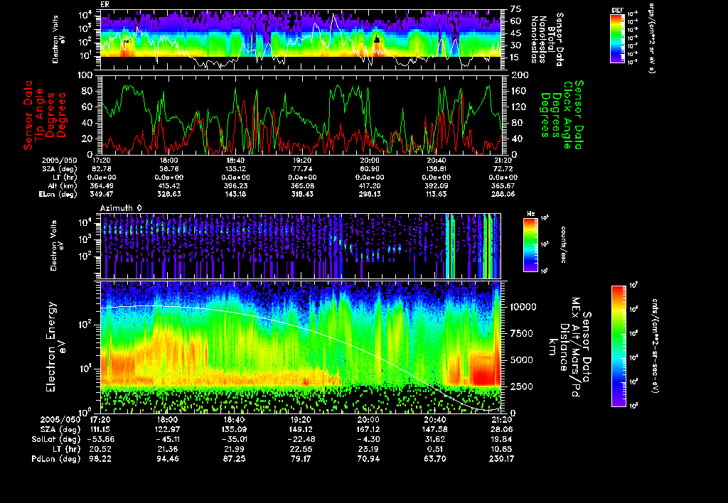
Task: Click the Hz counts/sec color bar
Action: point(530,244)
